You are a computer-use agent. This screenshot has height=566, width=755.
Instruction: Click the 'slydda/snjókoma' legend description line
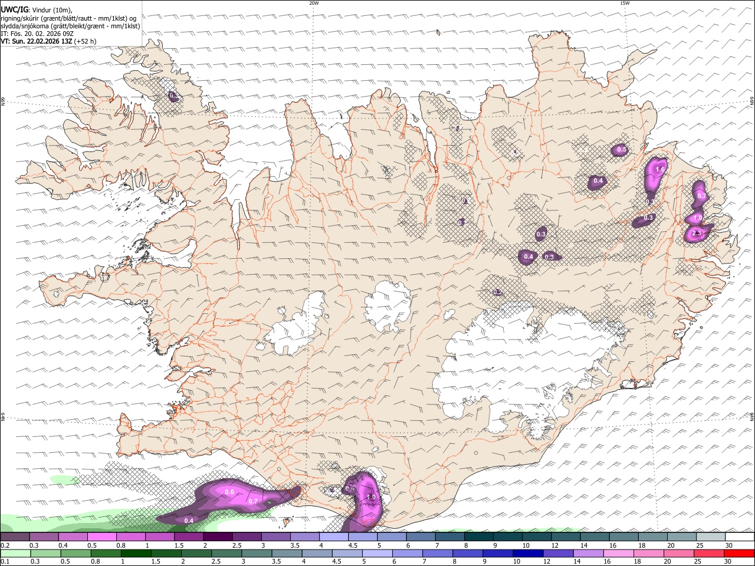(x=70, y=26)
